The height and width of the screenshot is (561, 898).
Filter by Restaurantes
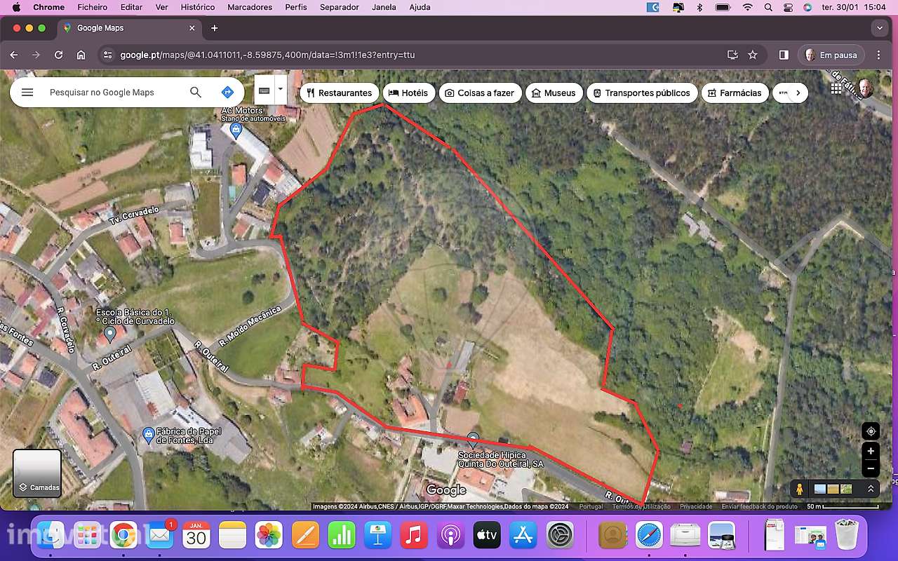pos(340,93)
